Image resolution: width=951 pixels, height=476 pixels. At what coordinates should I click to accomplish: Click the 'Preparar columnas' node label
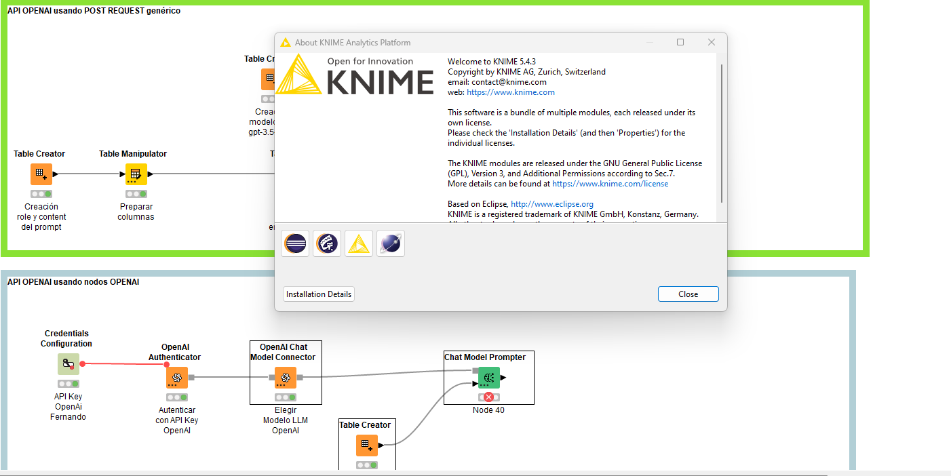136,212
